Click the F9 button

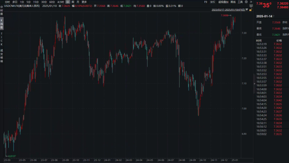[206, 2]
